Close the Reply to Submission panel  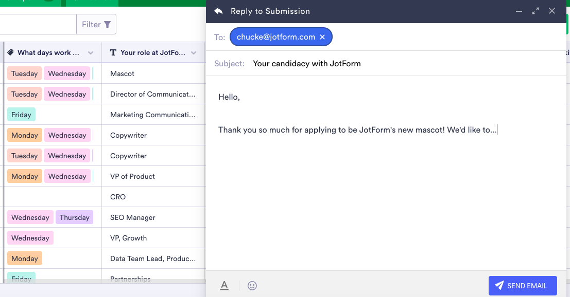552,11
